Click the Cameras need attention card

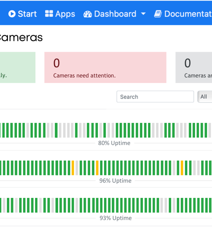click(x=105, y=67)
